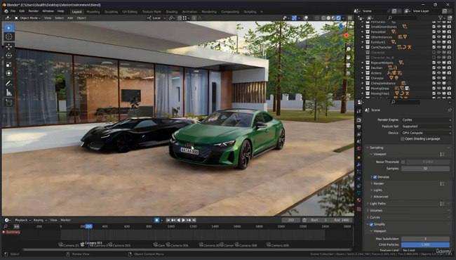
Task: Open the Object properties tab
Action: (359, 158)
